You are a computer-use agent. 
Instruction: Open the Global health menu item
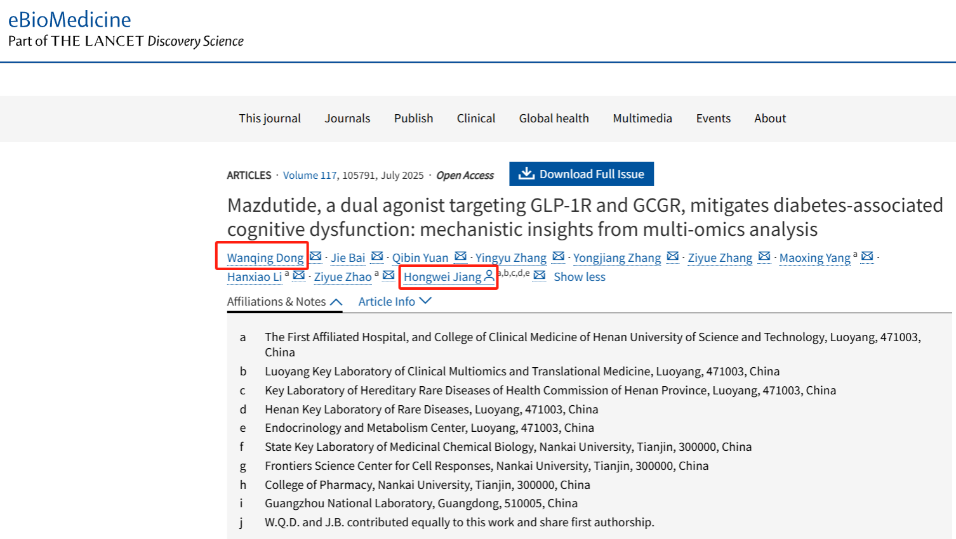tap(554, 119)
